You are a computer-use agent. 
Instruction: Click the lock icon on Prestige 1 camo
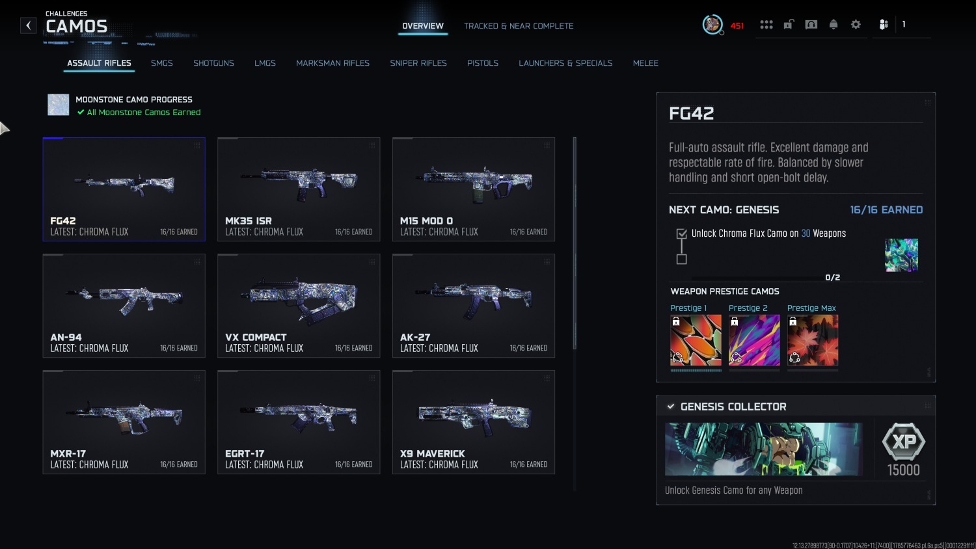676,321
